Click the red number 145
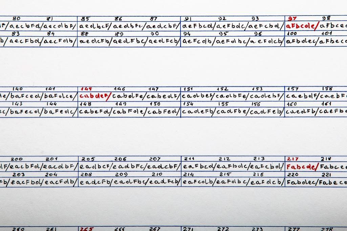This screenshot has height=231, width=347. coord(86,89)
